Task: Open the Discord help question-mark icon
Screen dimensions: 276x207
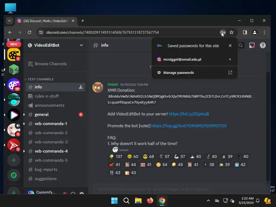Action: point(263,45)
